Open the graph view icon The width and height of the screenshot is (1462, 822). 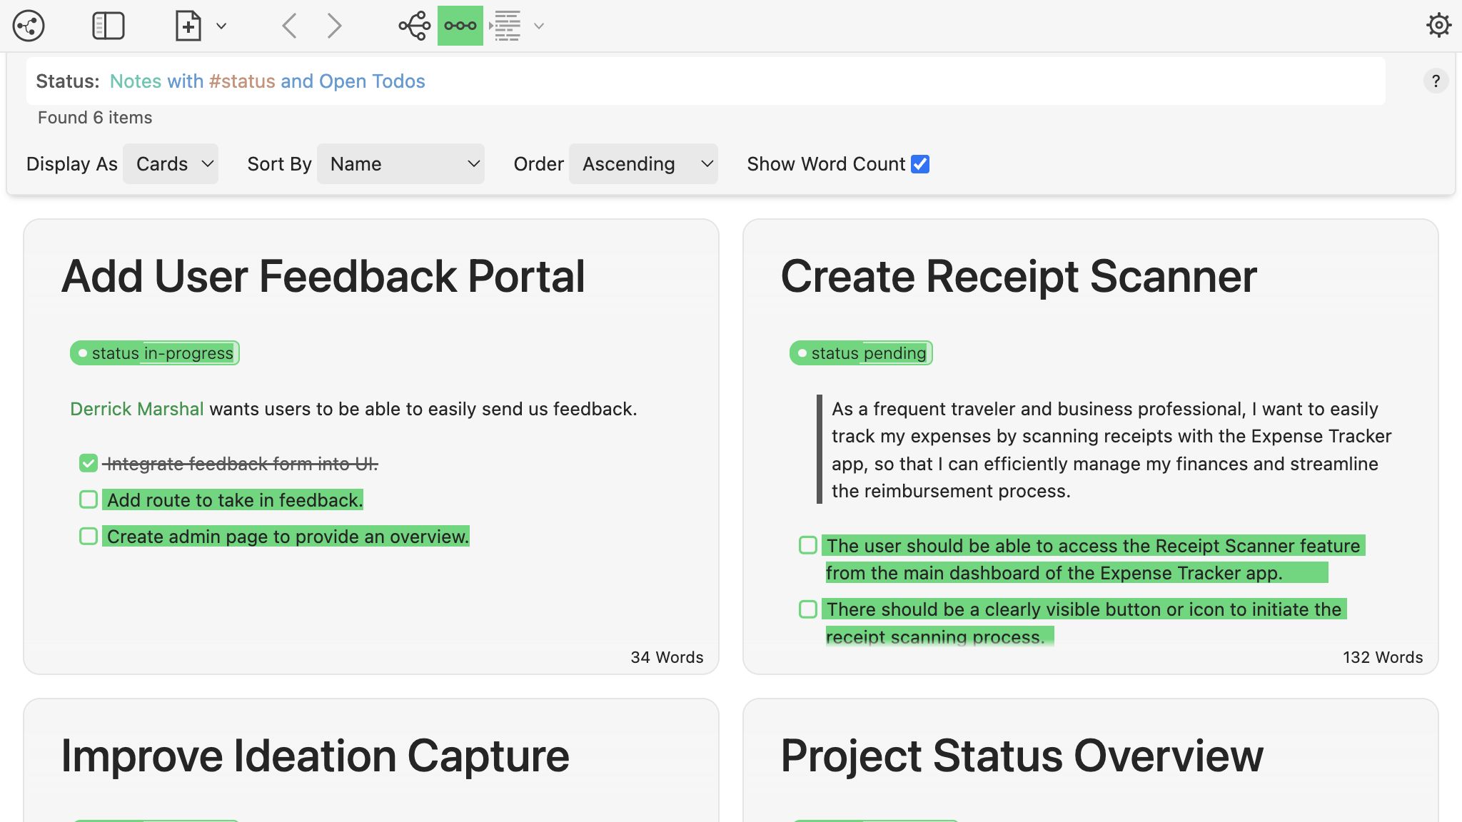[29, 25]
